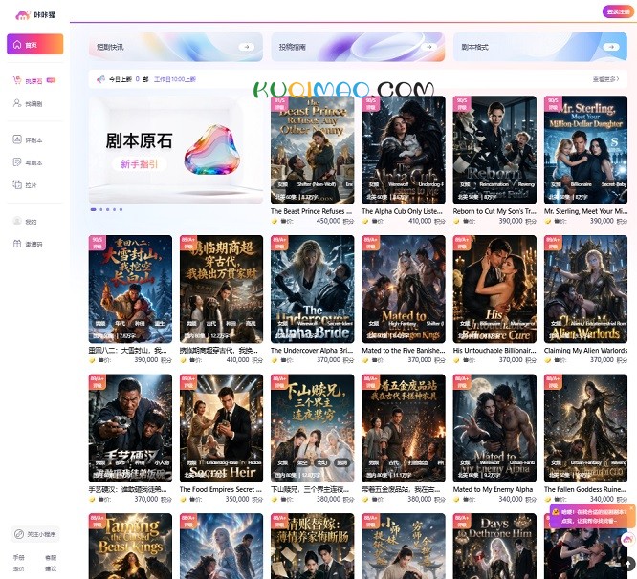The width and height of the screenshot is (637, 579).
Task: Open the Days to Dethrone Him cover
Action: [x=494, y=547]
